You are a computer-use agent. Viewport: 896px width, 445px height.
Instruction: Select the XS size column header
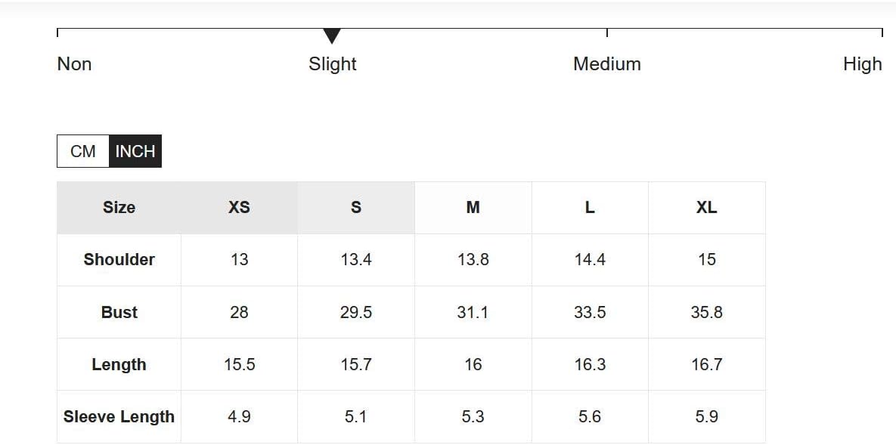click(240, 207)
